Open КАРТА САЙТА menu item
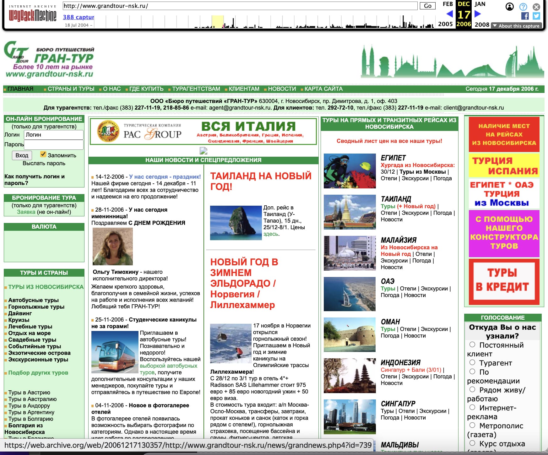548x455 pixels. (x=323, y=89)
